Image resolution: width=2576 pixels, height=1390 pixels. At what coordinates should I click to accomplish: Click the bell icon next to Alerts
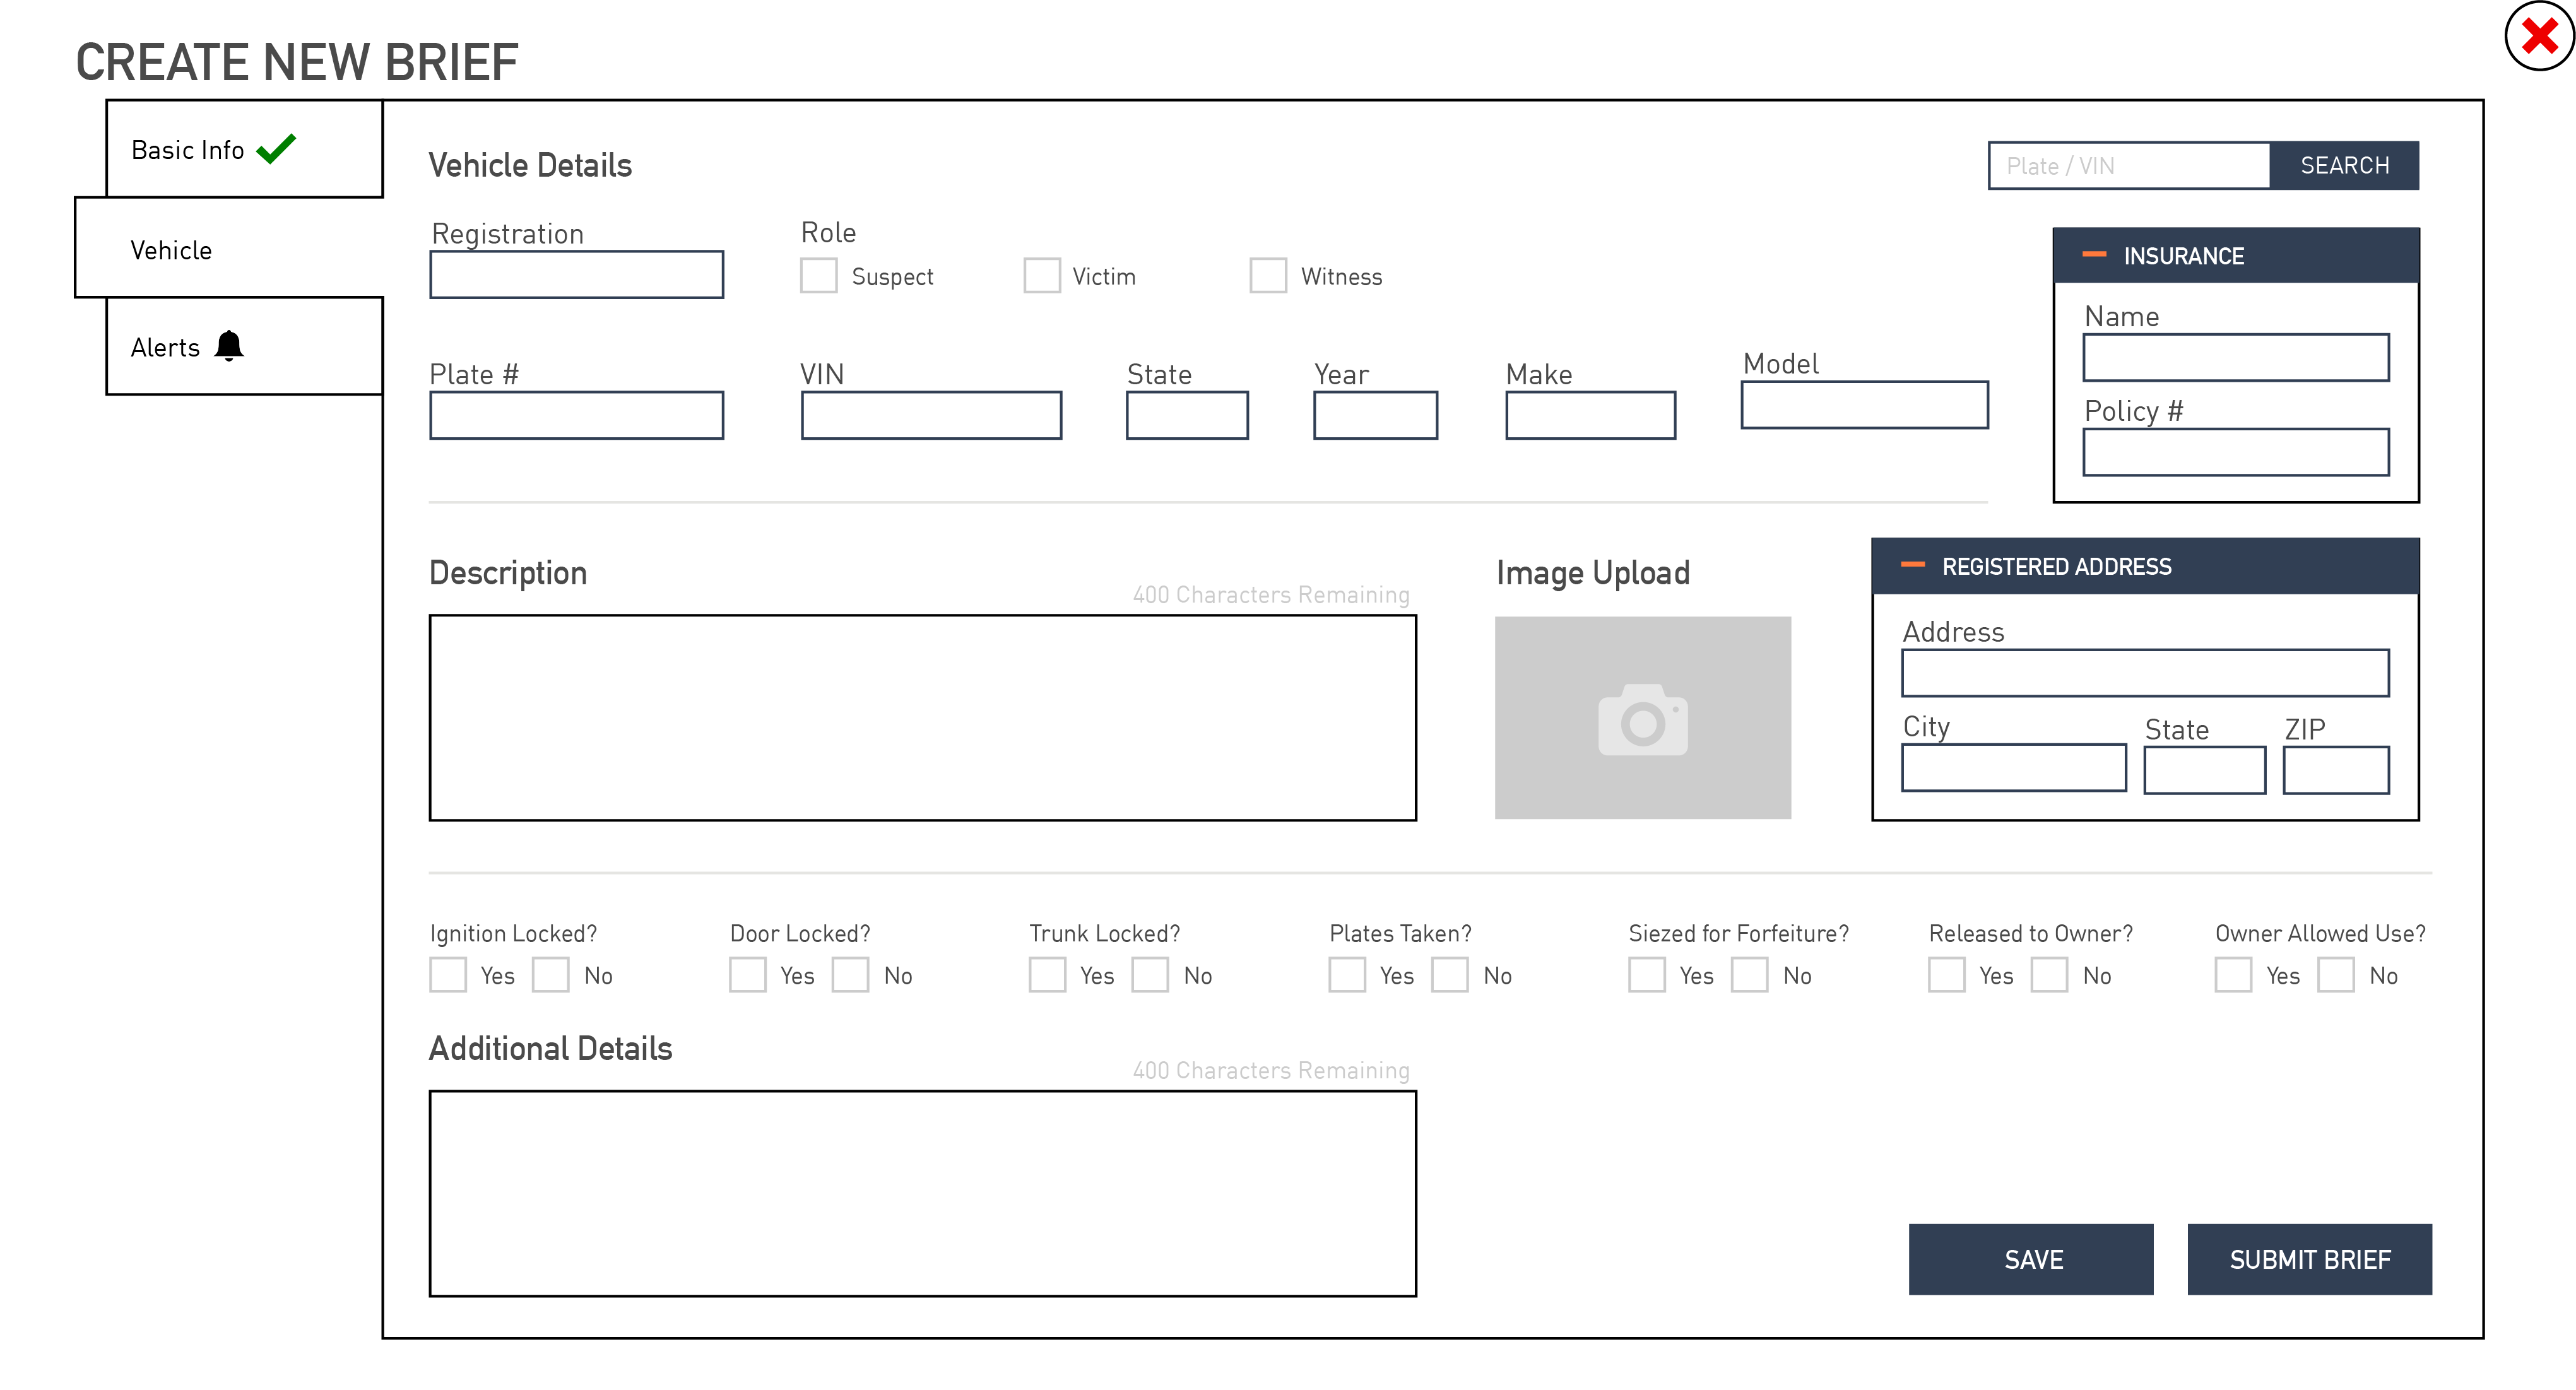(x=229, y=346)
